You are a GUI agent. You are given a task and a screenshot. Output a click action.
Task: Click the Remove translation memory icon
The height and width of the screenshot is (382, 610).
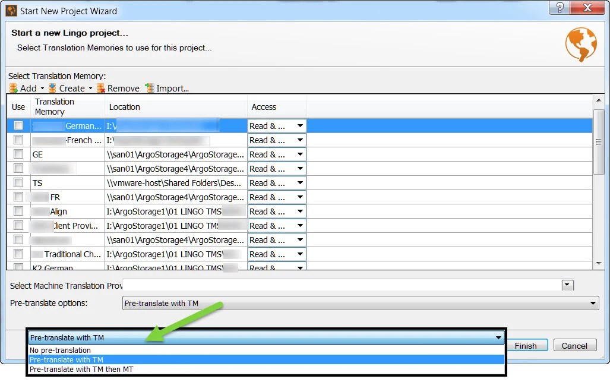pos(101,89)
